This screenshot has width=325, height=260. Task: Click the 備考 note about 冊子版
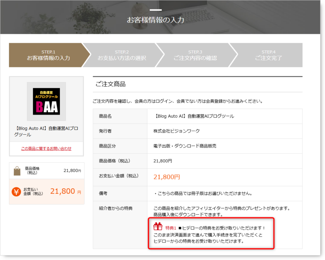203,193
